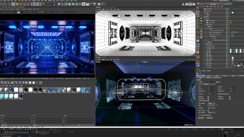Open the HDR sRGB dropdown
The image size is (244, 137).
click(x=43, y=12)
